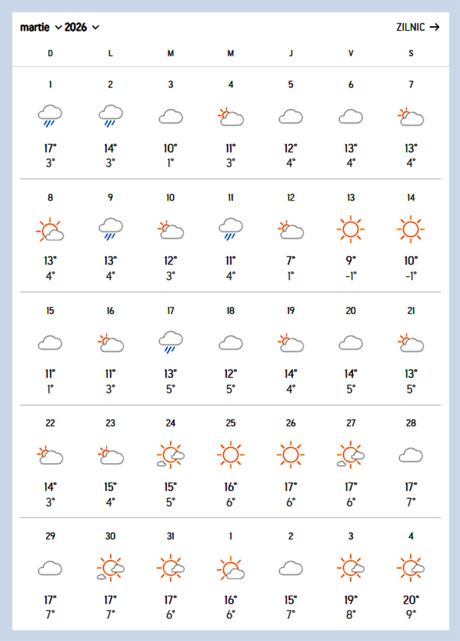The image size is (460, 641).
Task: Click the sun icon on April 4
Action: (x=411, y=568)
